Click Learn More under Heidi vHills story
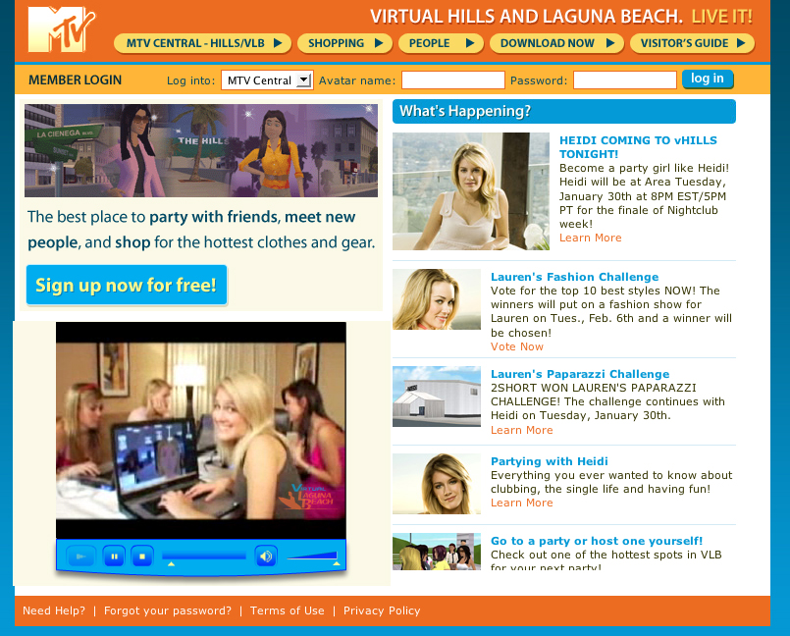The image size is (790, 636). point(591,238)
